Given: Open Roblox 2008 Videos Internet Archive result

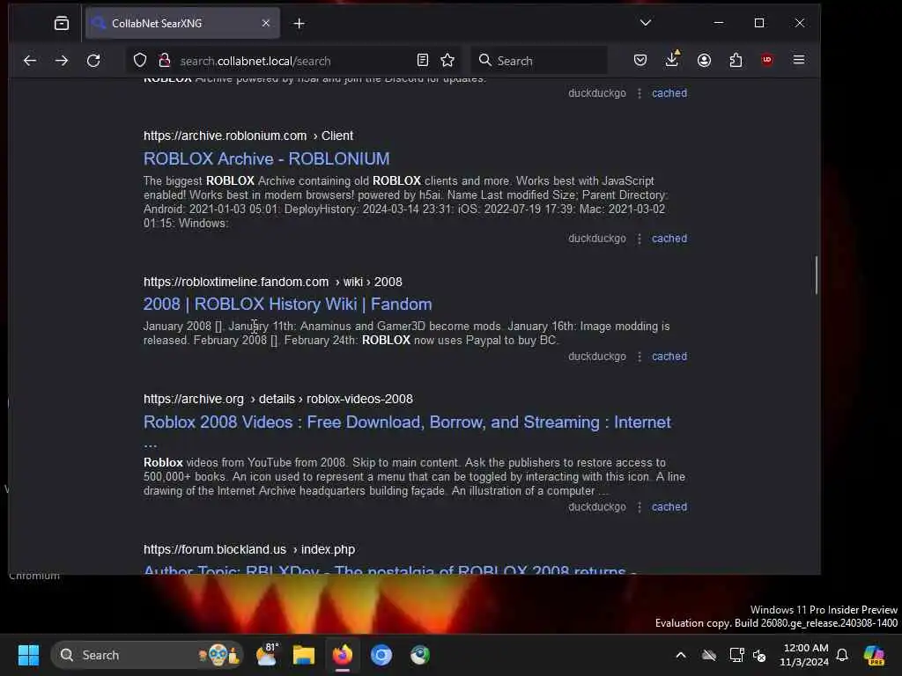Looking at the screenshot, I should click(407, 422).
